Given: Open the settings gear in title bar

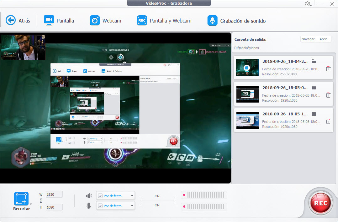Looking at the screenshot, I should point(307,4).
